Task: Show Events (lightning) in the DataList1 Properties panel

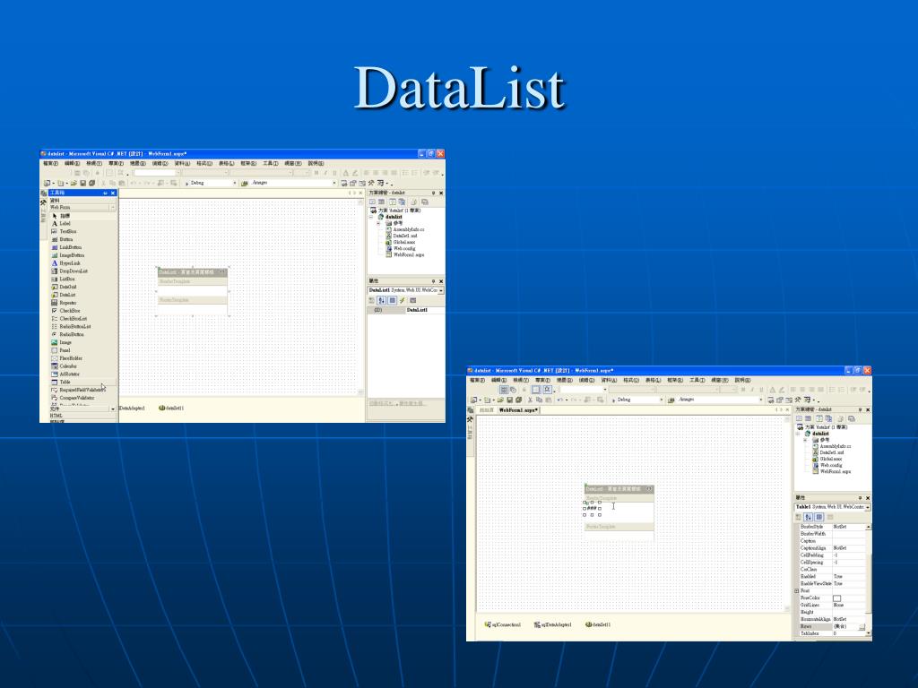Action: point(403,300)
